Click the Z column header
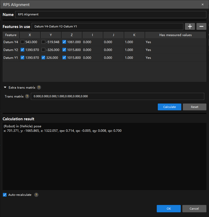The image size is (209, 217). pyautogui.click(x=72, y=35)
